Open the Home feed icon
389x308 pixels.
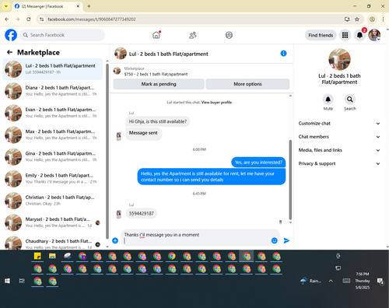[156, 35]
